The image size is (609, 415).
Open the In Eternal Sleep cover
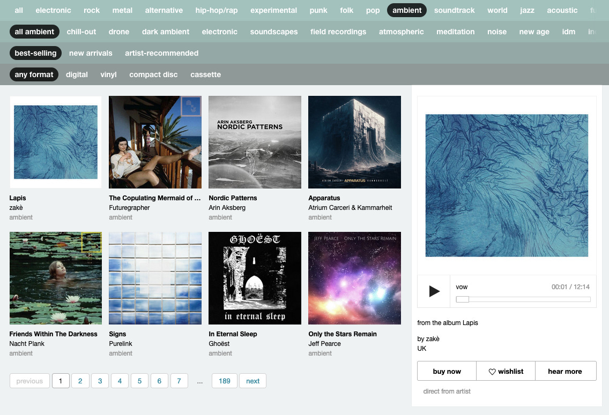coord(255,278)
